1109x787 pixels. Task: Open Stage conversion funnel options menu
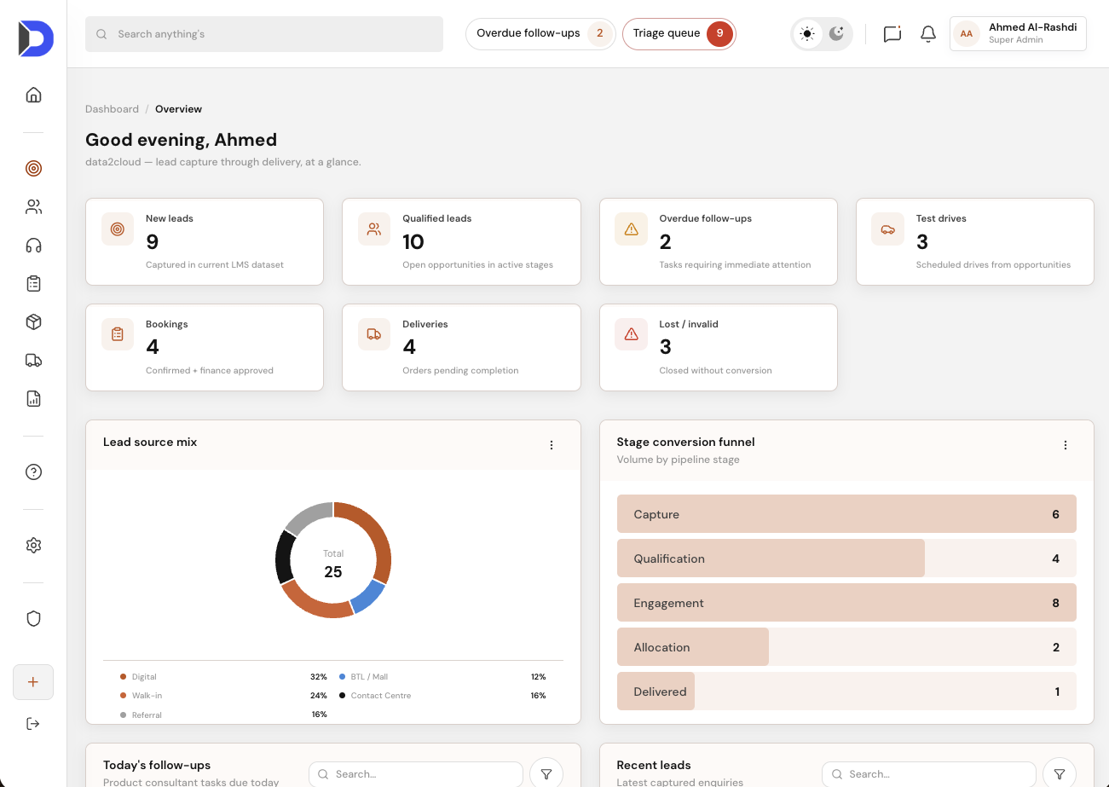[x=1065, y=445]
